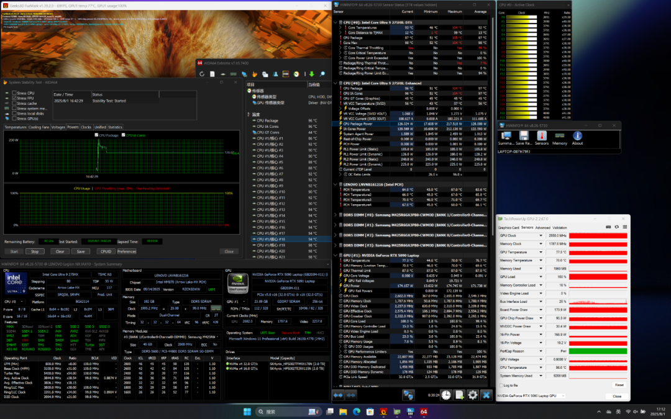The image size is (671, 419).
Task: Open the GPU Temperature sensor dropdown in GPU-Z
Action: click(541, 252)
